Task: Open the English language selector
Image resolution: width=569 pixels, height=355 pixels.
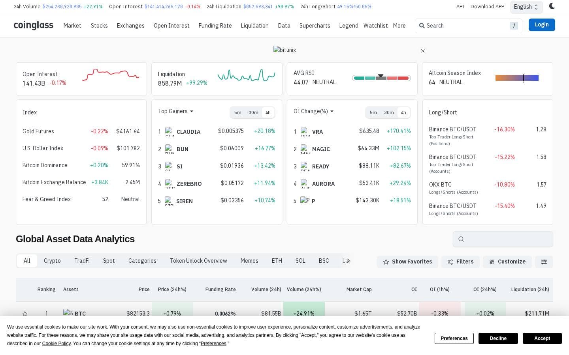Action: click(526, 7)
